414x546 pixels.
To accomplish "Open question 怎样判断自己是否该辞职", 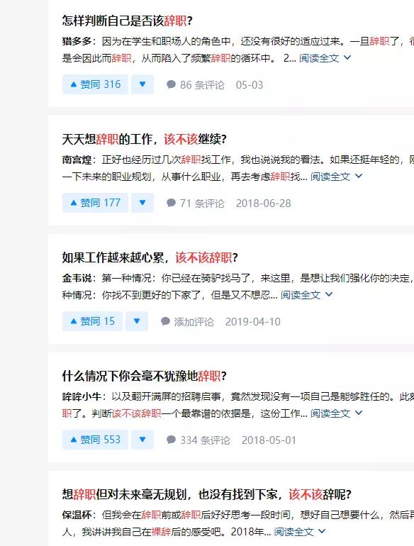I will 127,21.
